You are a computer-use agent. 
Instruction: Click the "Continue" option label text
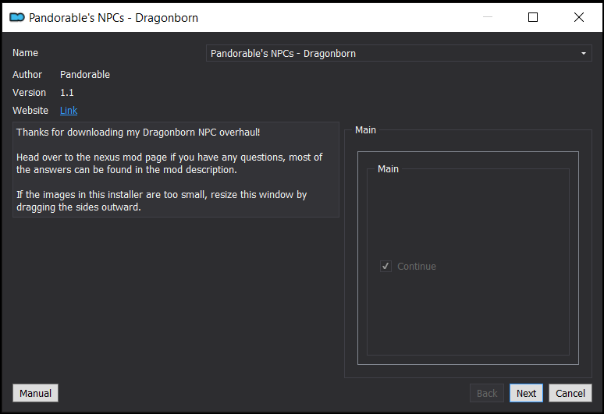point(417,266)
